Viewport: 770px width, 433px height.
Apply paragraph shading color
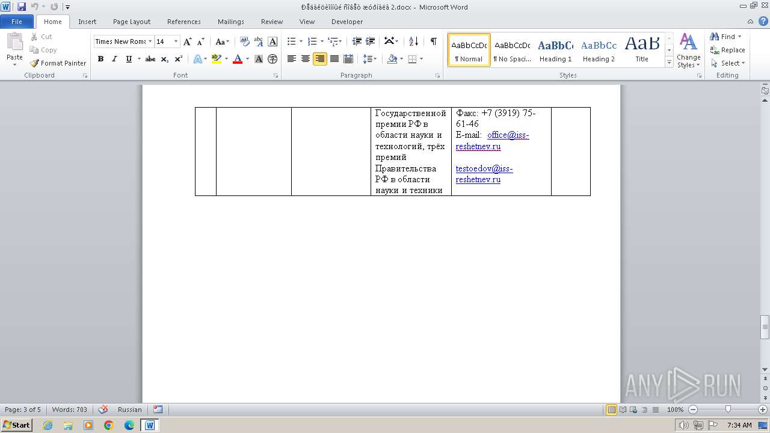click(x=392, y=59)
